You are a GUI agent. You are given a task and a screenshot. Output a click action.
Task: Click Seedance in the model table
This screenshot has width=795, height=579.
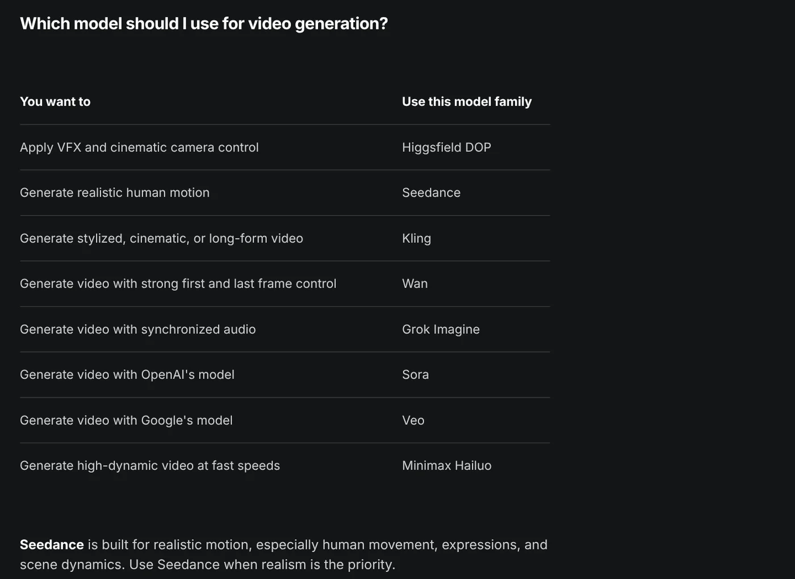431,193
